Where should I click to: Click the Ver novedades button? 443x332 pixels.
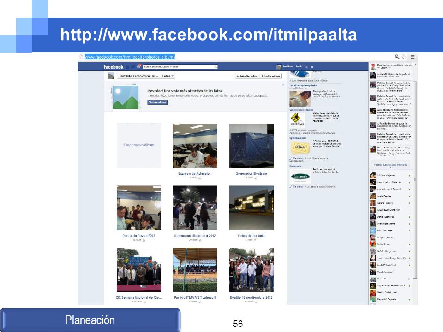click(x=157, y=102)
